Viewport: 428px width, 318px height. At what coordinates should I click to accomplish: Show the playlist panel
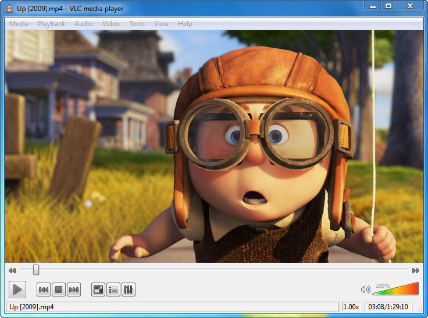[113, 290]
